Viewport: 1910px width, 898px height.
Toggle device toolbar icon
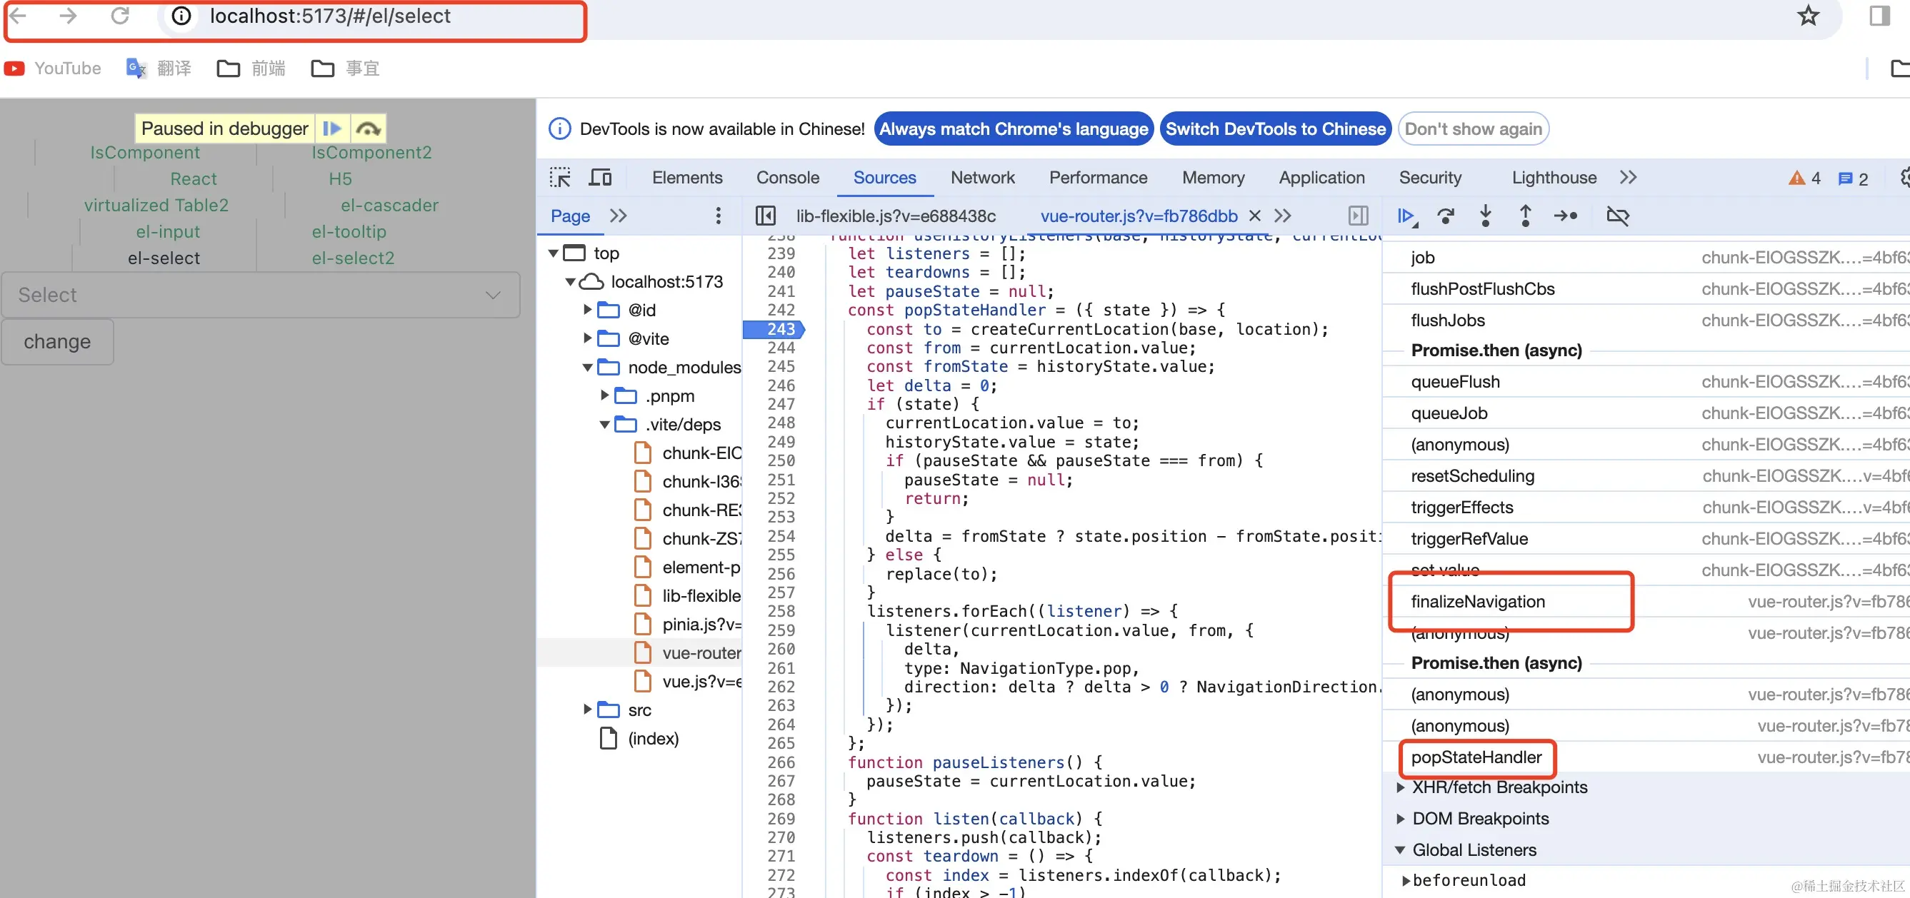click(x=600, y=178)
